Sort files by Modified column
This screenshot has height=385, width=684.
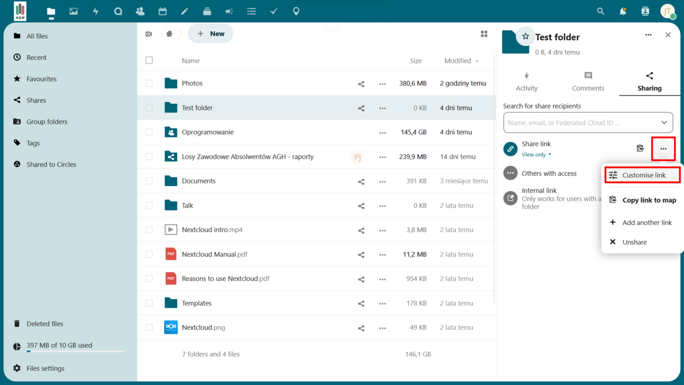coord(461,61)
